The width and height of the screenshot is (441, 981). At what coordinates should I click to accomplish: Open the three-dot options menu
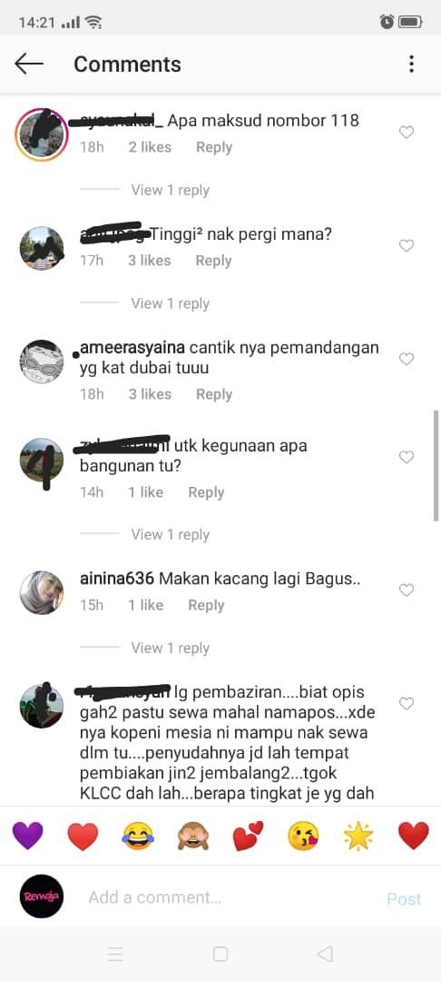(411, 64)
